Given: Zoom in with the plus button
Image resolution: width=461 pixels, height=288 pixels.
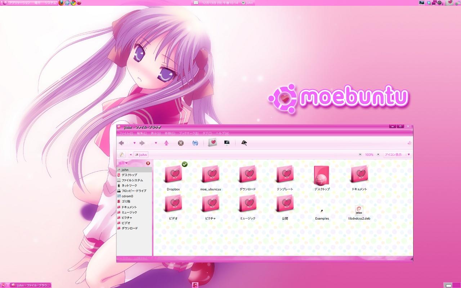Looking at the screenshot, I should click(378, 155).
